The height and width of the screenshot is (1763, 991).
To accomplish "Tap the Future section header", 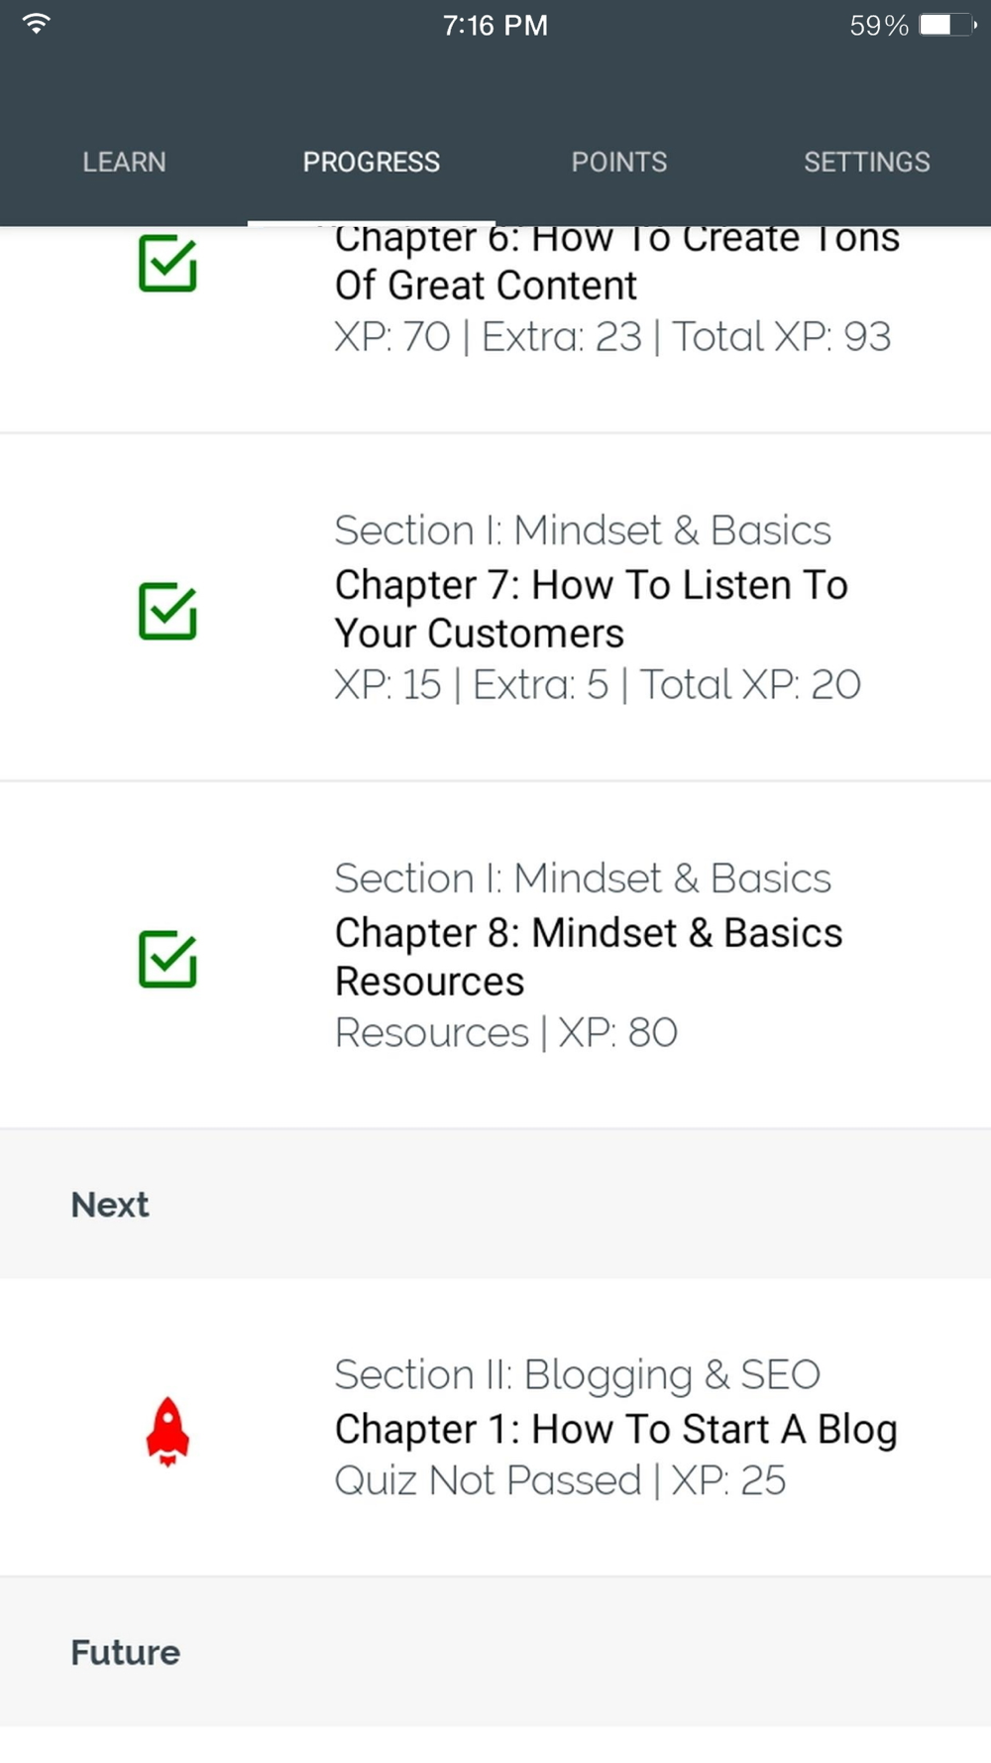I will (125, 1652).
